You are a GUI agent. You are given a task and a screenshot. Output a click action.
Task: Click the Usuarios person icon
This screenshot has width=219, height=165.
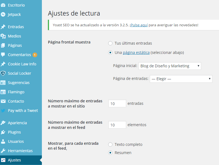click(3, 141)
